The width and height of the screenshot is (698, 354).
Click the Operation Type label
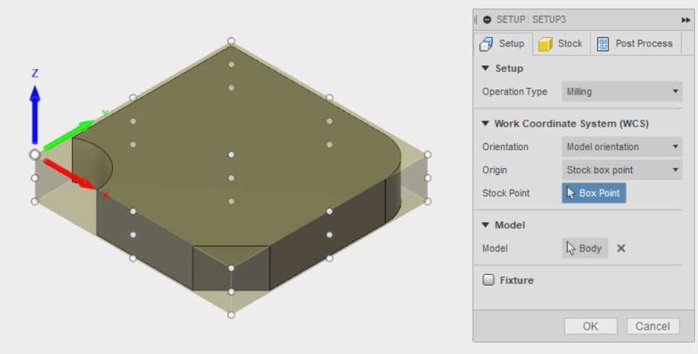(514, 91)
